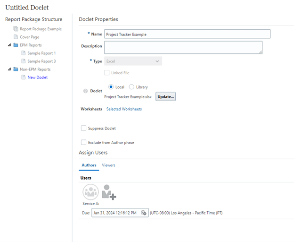This screenshot has height=242, width=294.
Task: Click the EPM Reports folder icon
Action: click(16, 45)
